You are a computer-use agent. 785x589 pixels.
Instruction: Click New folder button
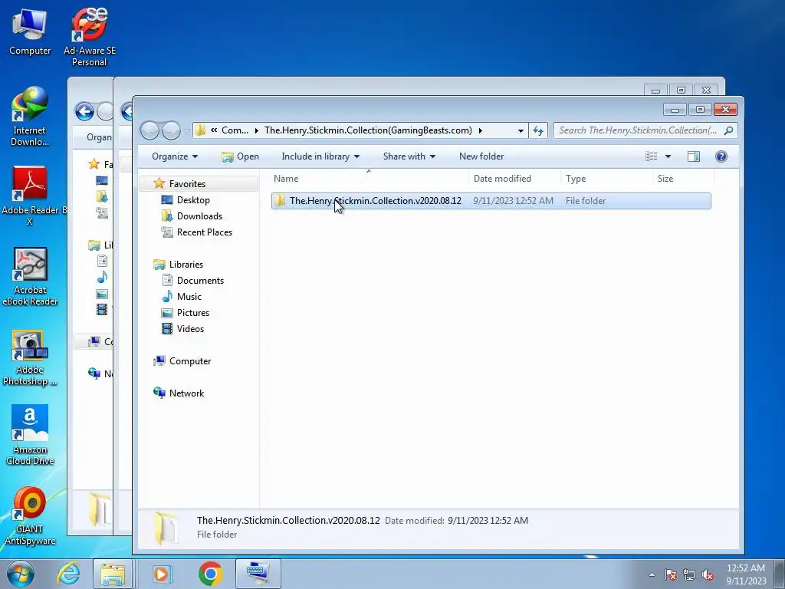[x=481, y=156]
